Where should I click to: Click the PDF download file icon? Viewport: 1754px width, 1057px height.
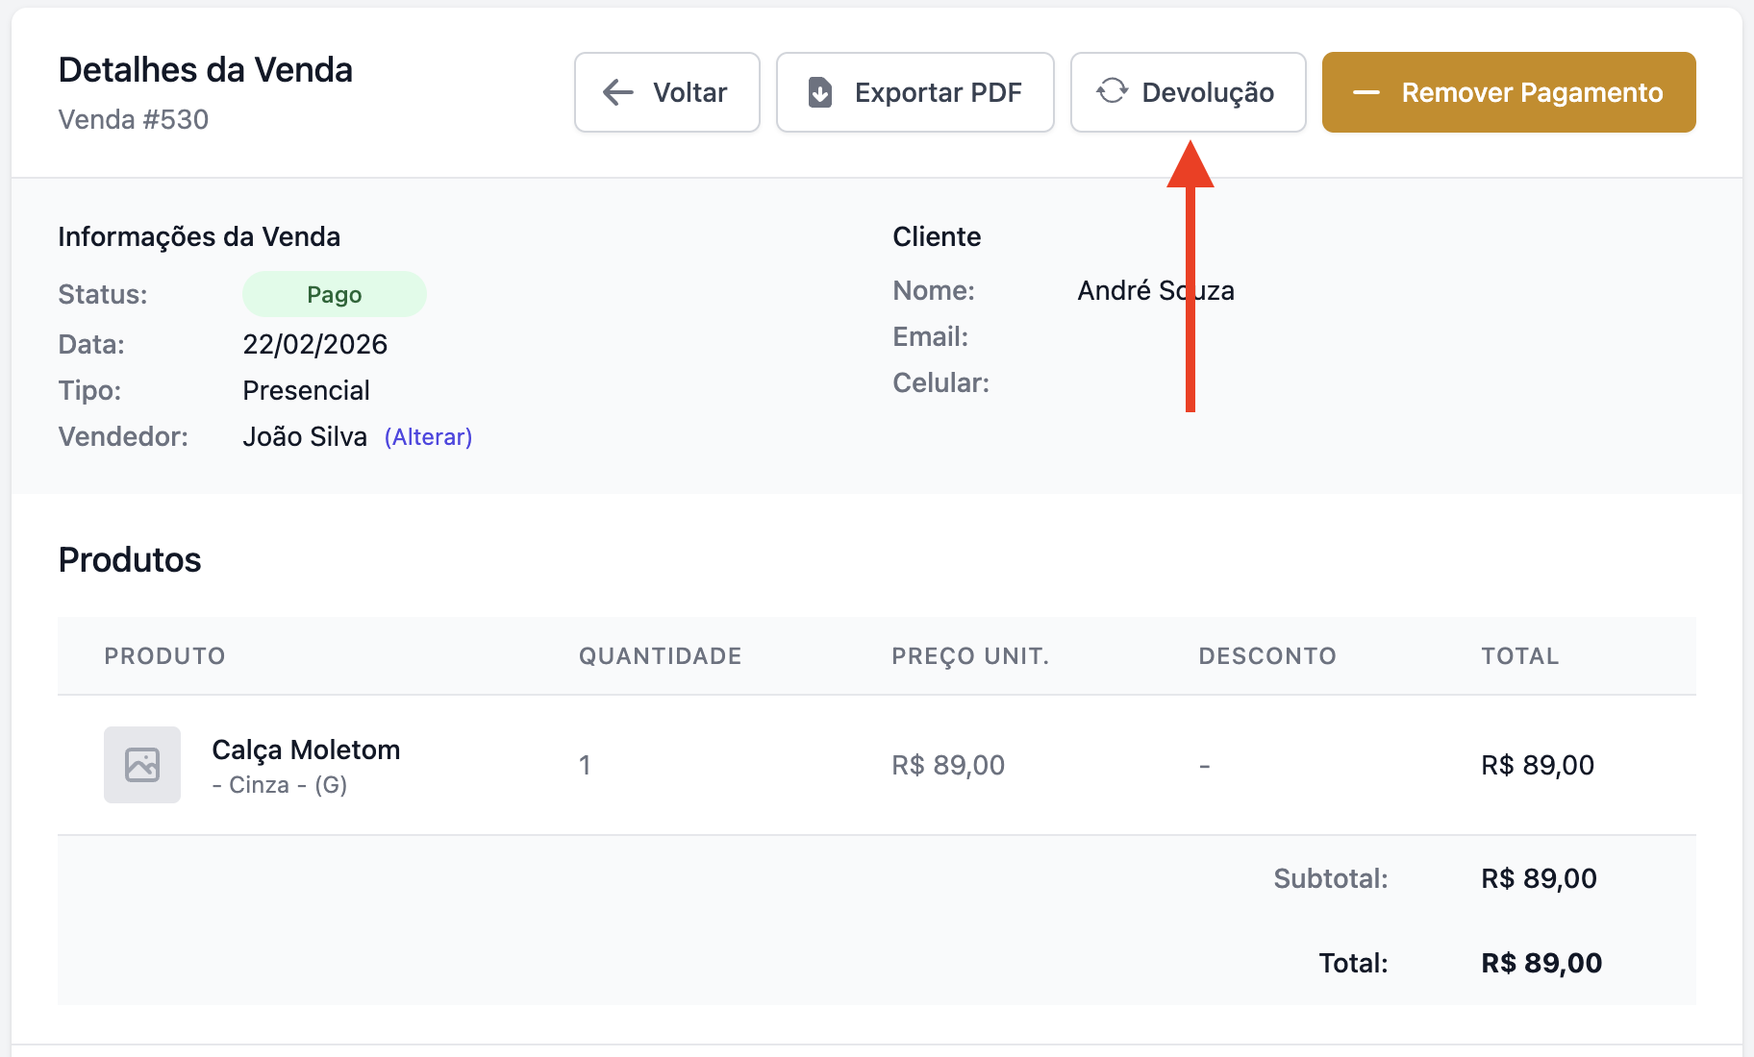coord(820,92)
